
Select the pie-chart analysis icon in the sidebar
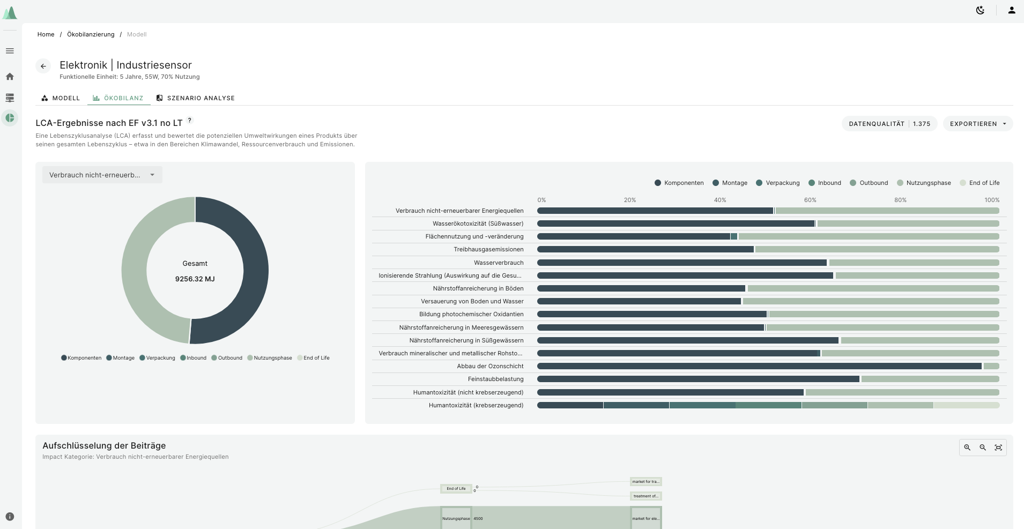click(10, 118)
